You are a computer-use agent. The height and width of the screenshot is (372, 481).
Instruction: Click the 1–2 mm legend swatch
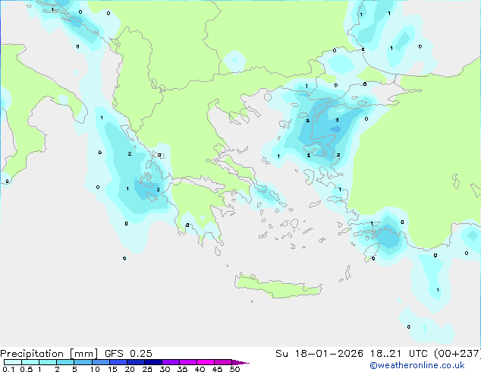point(48,362)
